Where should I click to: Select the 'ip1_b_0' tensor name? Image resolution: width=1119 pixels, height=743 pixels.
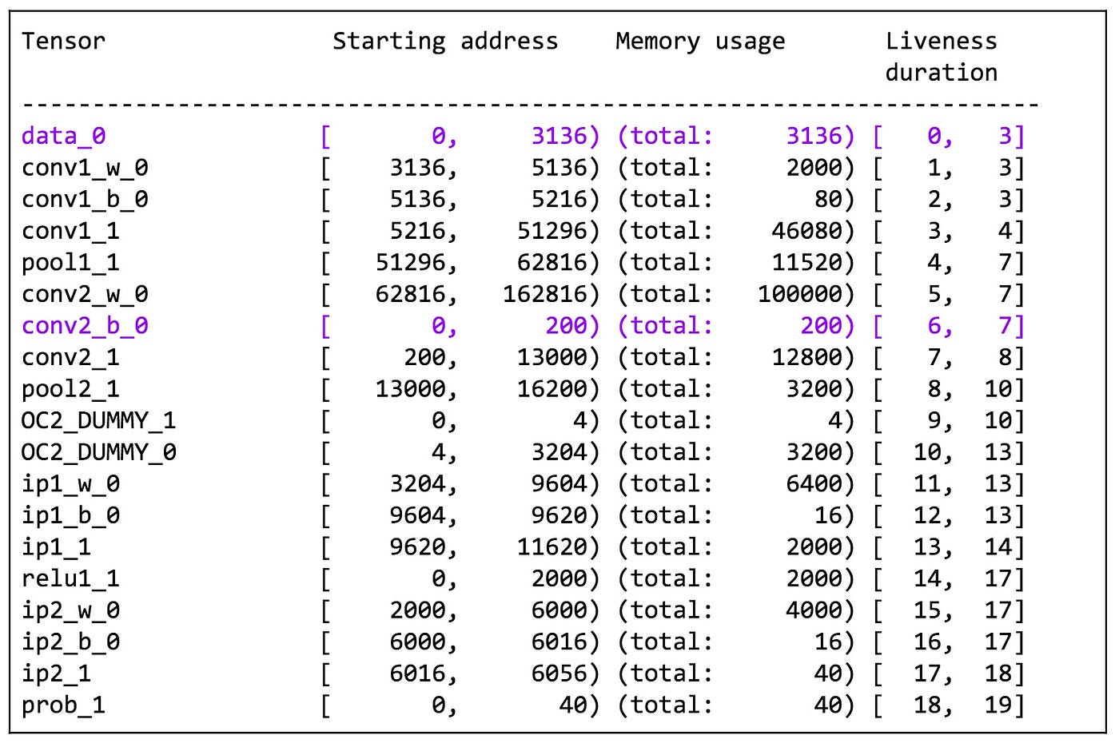70,515
